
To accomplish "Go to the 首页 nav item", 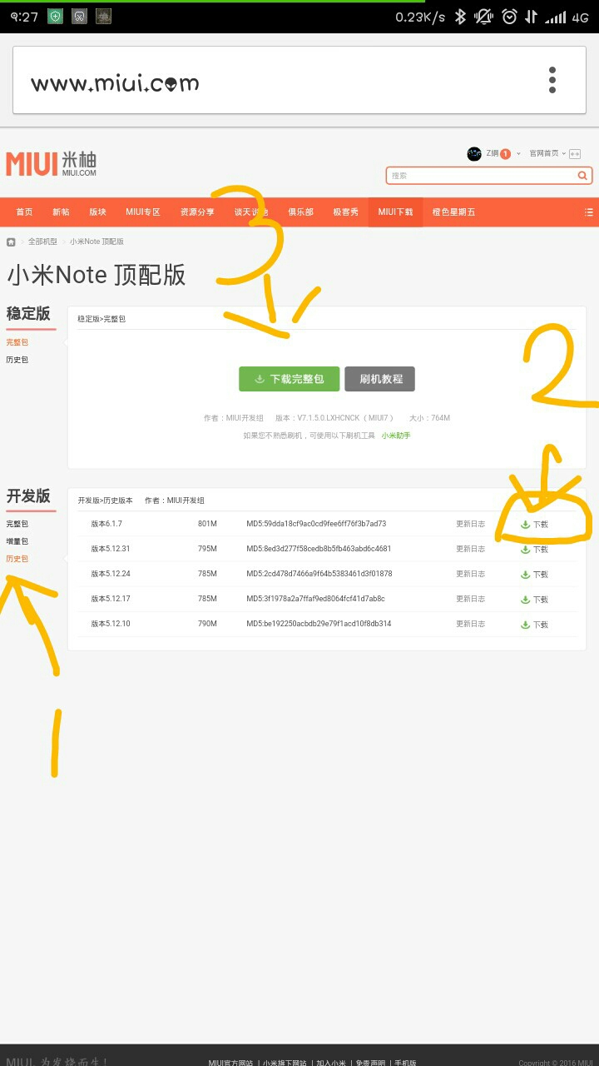I will click(x=24, y=212).
